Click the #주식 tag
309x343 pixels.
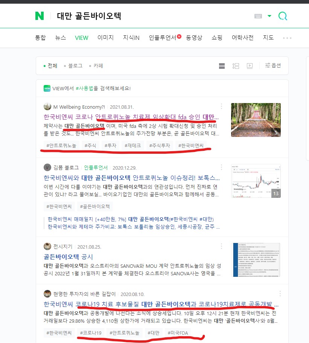90,146
